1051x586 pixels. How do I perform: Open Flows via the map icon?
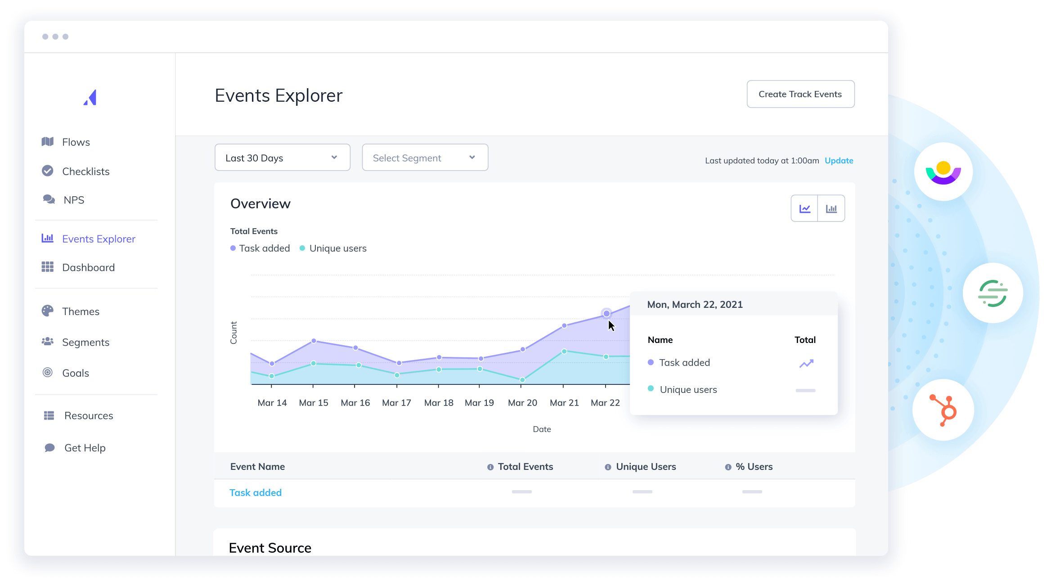(x=48, y=142)
